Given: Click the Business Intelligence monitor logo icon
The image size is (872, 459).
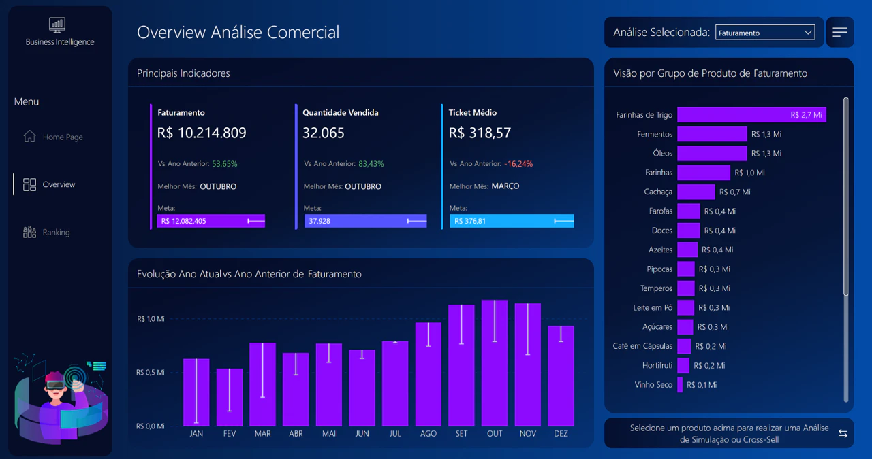Looking at the screenshot, I should 57,24.
